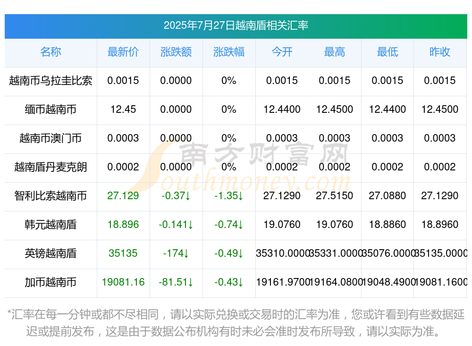
Task: Click change amount -0.141↓ for 韩元越南盾
Action: 176,225
